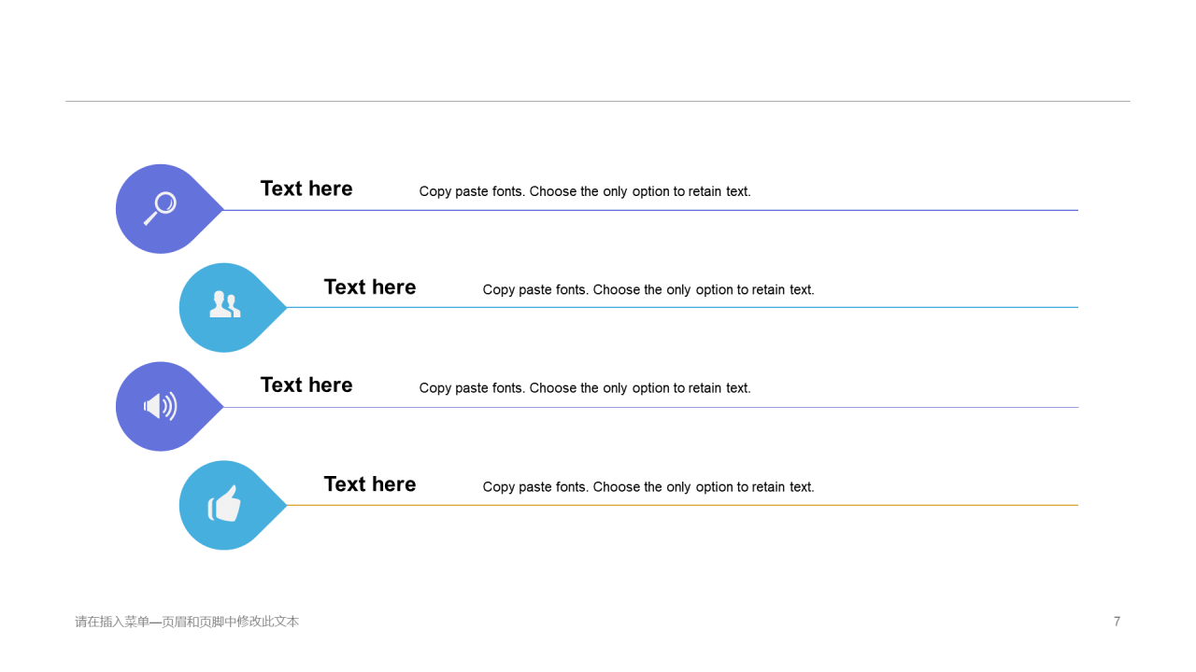Click the blue teardrop shape behind the users icon
Image resolution: width=1196 pixels, height=672 pixels.
(233, 307)
